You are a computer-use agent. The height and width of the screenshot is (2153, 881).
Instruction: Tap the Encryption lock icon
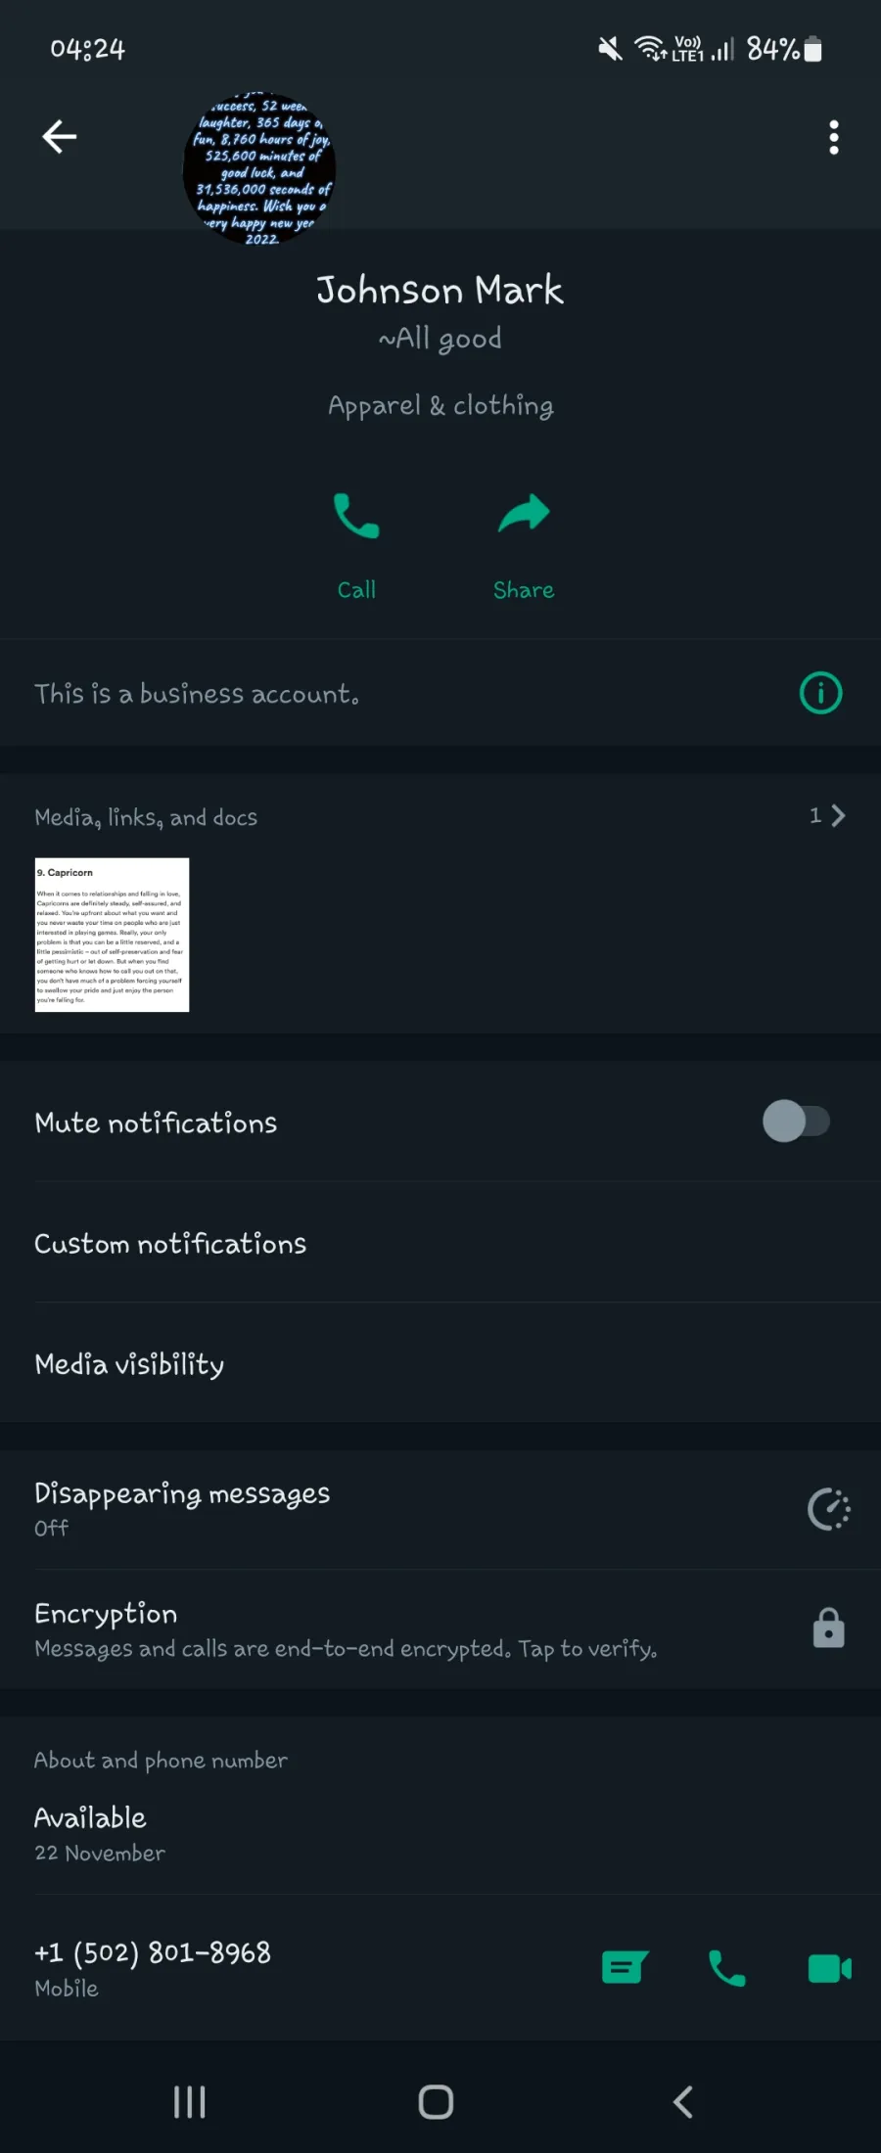tap(828, 1628)
